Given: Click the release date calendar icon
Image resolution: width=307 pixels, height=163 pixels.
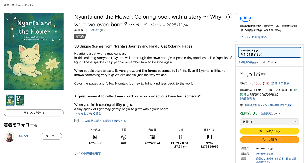Looking at the screenshot, I should point(152,137).
